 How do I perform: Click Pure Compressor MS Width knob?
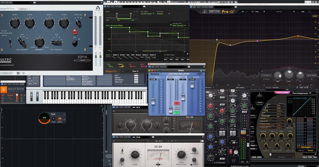pyautogui.click(x=289, y=120)
